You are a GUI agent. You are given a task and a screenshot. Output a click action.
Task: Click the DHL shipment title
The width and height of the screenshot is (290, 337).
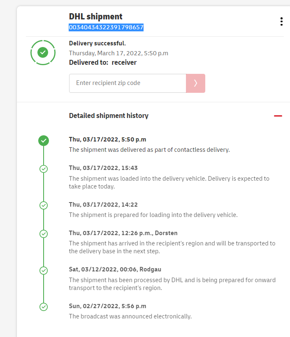coord(95,16)
